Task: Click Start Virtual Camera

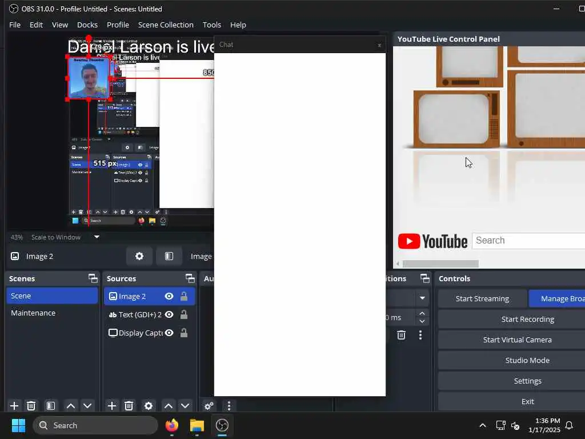Action: tap(517, 340)
